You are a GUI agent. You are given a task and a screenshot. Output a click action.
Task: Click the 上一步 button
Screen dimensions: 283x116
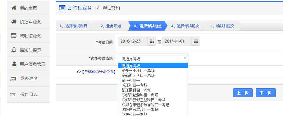243,93
